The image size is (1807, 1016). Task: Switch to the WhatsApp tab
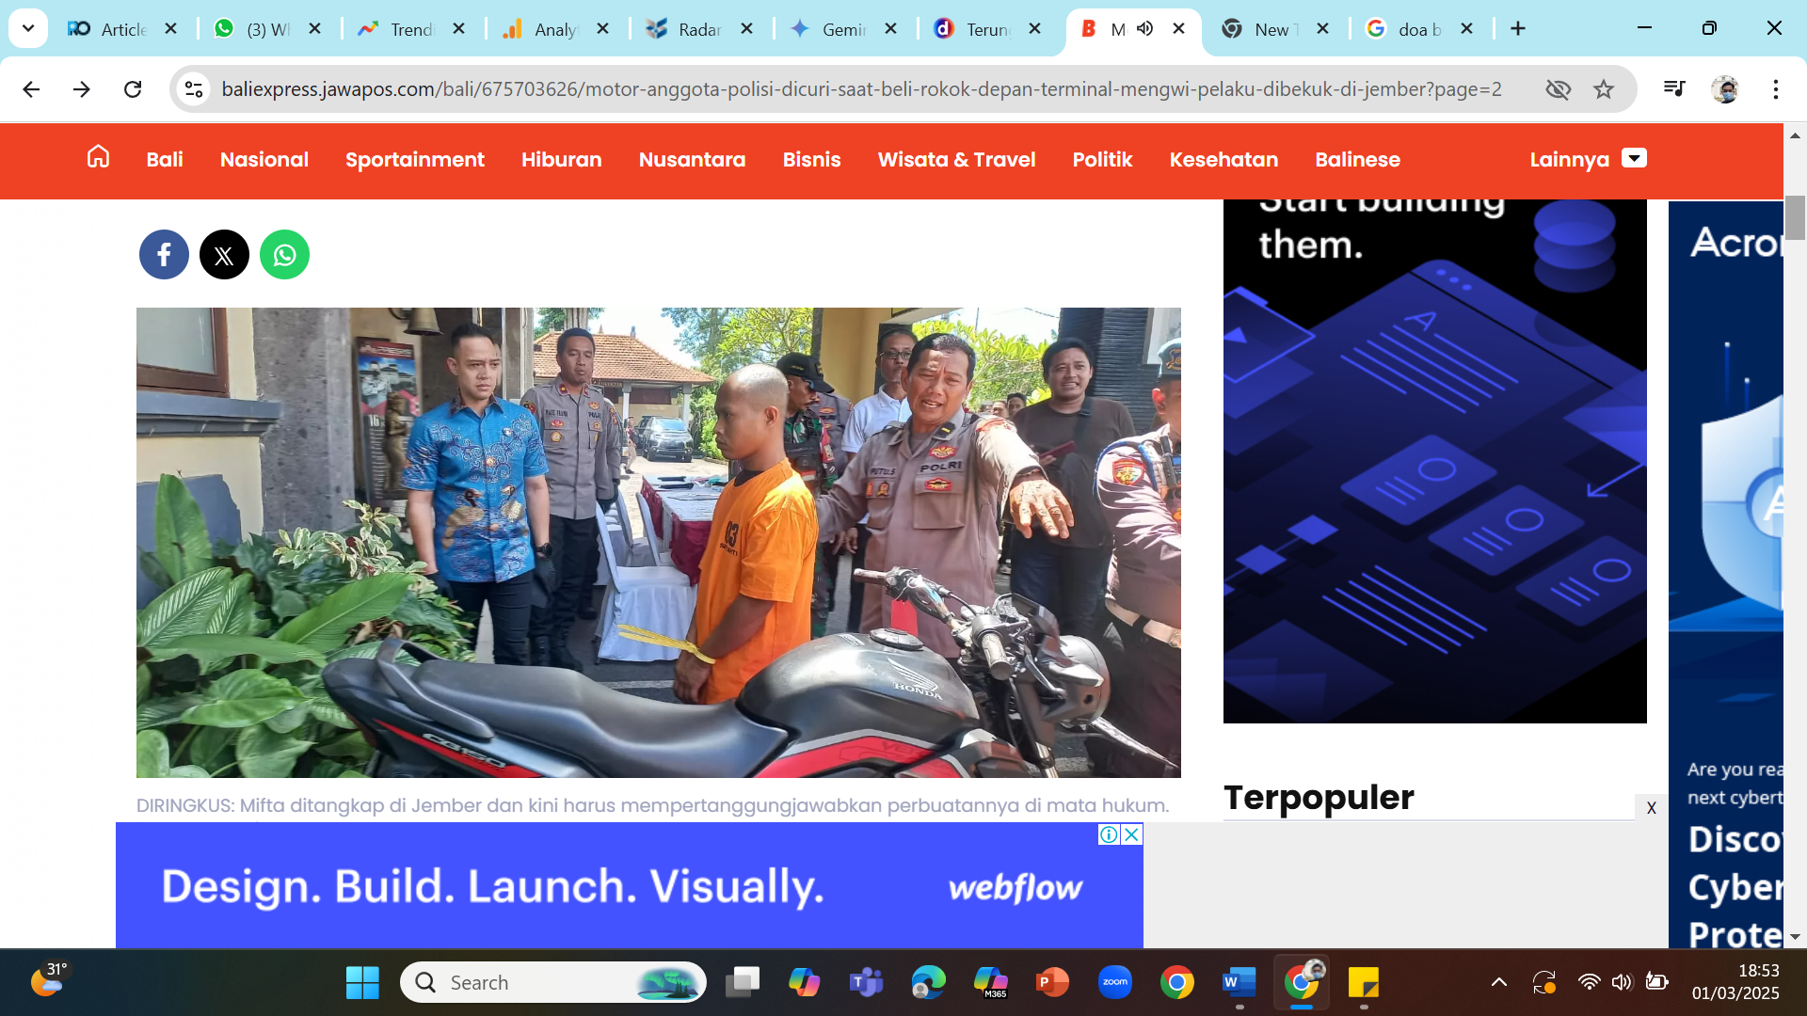(251, 29)
